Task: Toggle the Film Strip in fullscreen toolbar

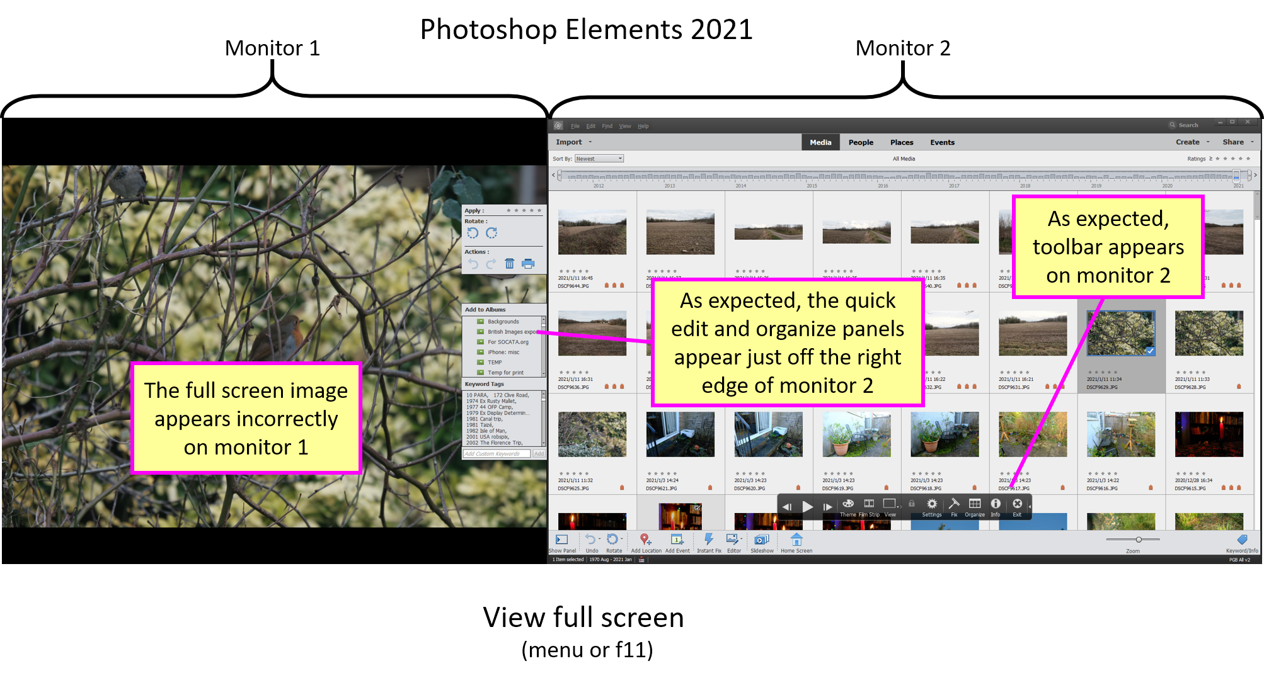Action: [869, 504]
